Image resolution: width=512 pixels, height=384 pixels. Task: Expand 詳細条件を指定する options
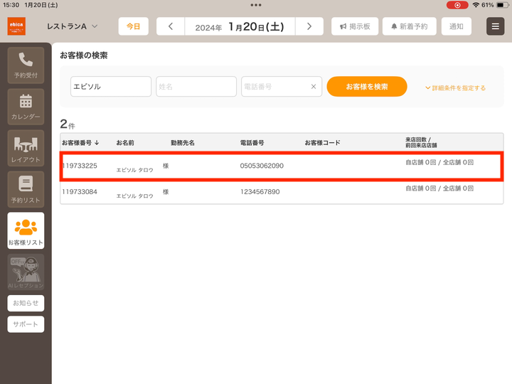tap(455, 88)
